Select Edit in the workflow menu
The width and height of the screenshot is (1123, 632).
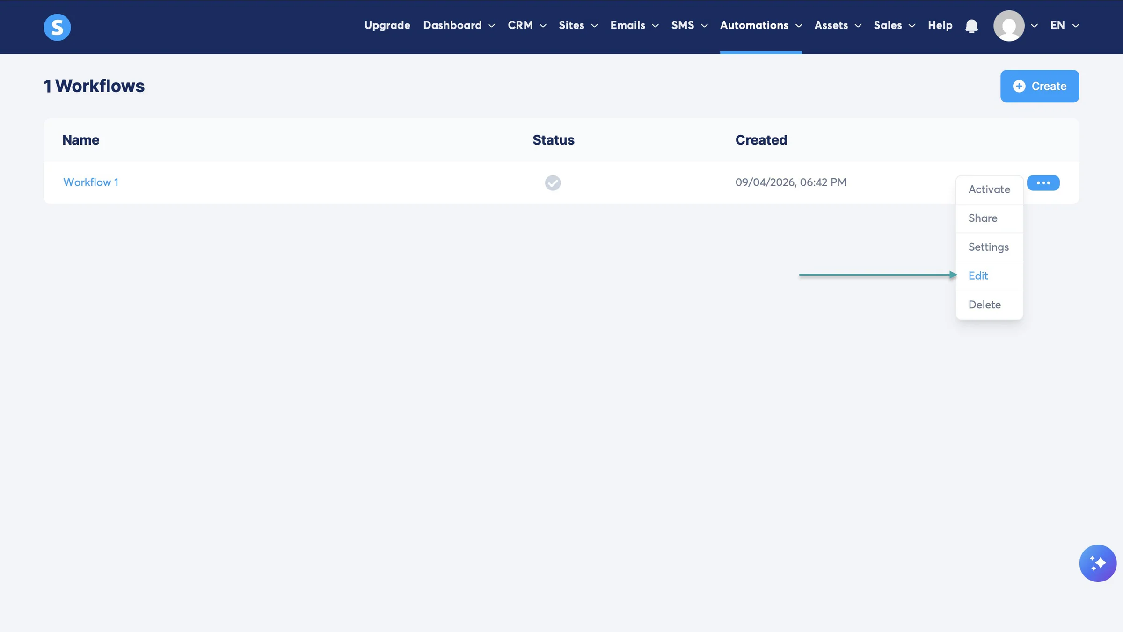click(x=989, y=276)
